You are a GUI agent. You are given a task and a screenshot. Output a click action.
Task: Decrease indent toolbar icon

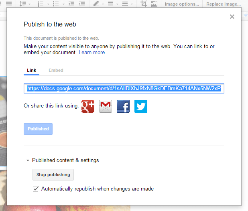pos(71,4)
